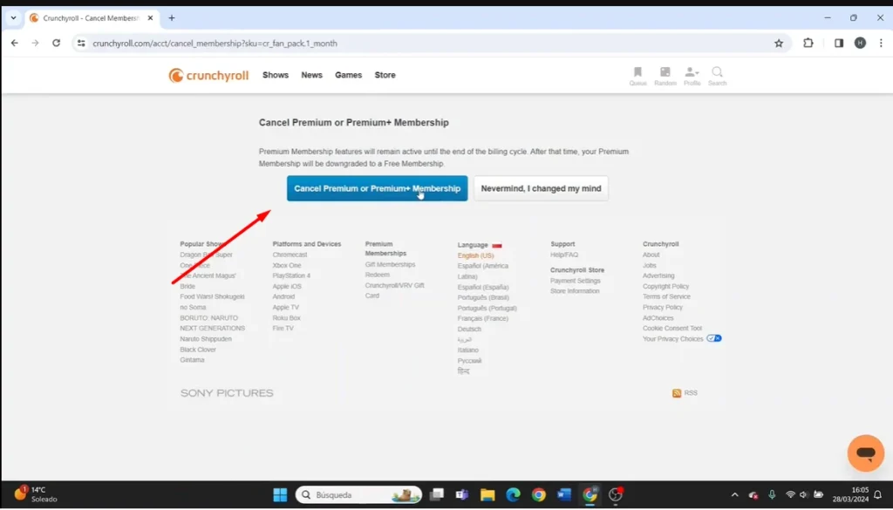Click the Redeem link
893x510 pixels.
(377, 275)
